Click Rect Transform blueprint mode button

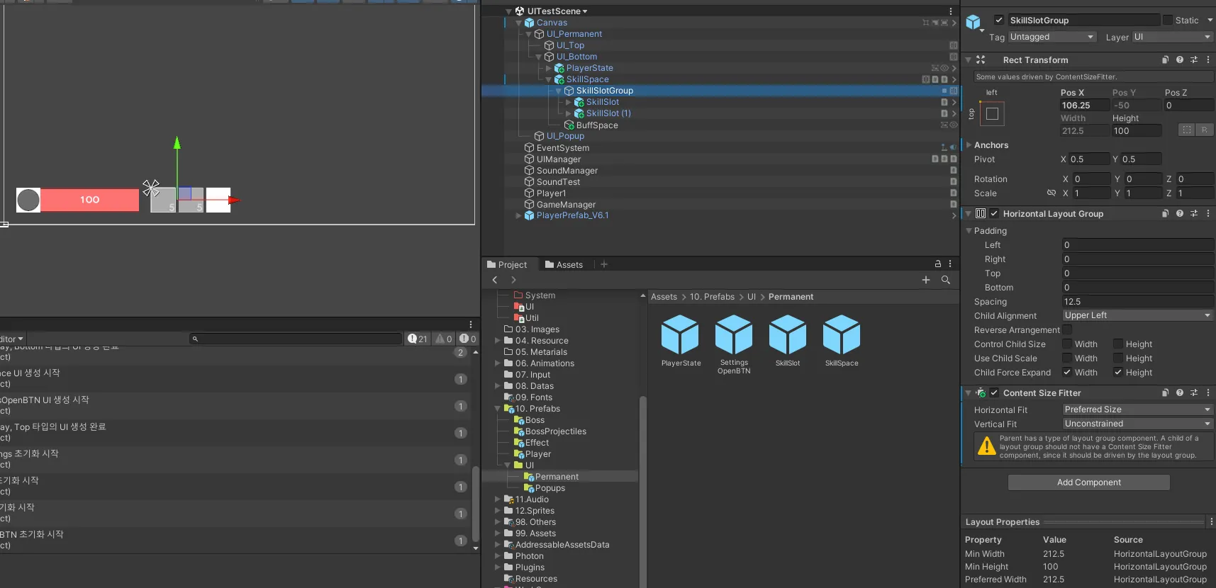(x=1186, y=130)
